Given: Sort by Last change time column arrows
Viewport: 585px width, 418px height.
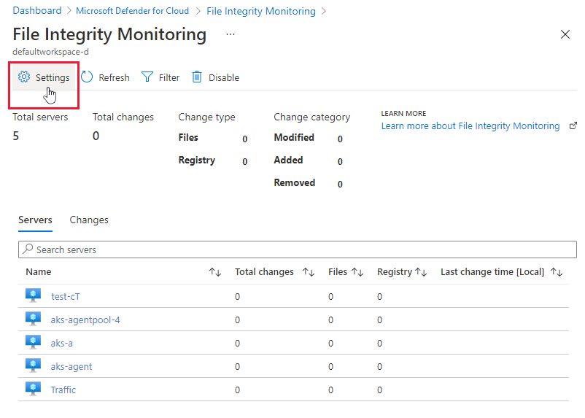Looking at the screenshot, I should (557, 272).
